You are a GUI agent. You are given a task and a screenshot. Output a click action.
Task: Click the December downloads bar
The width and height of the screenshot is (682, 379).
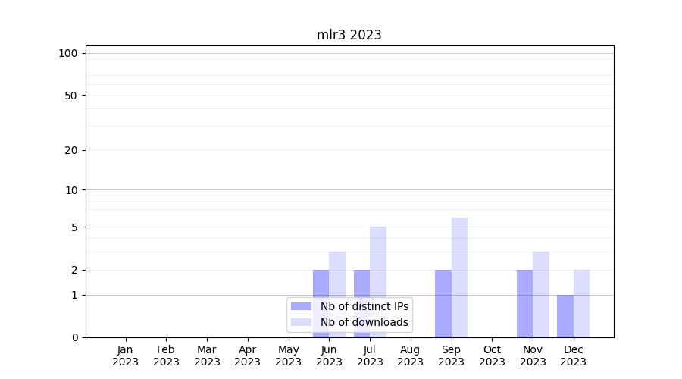coord(581,303)
